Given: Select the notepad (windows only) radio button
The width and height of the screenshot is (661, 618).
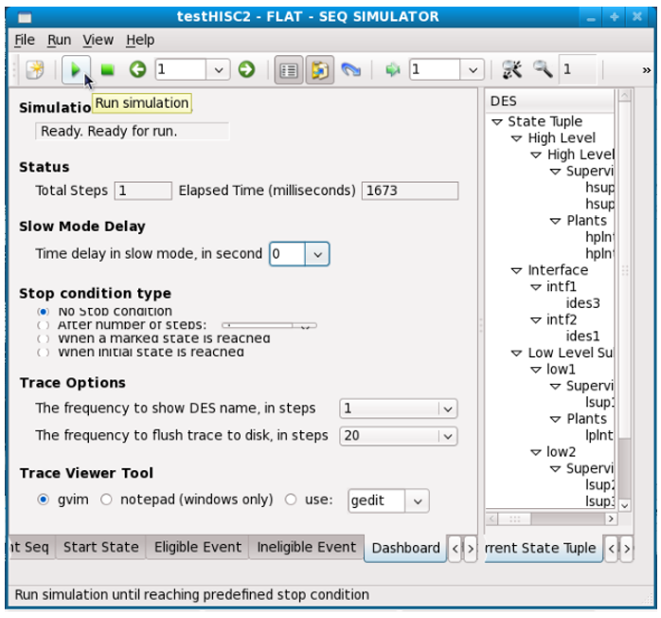Looking at the screenshot, I should [x=106, y=500].
